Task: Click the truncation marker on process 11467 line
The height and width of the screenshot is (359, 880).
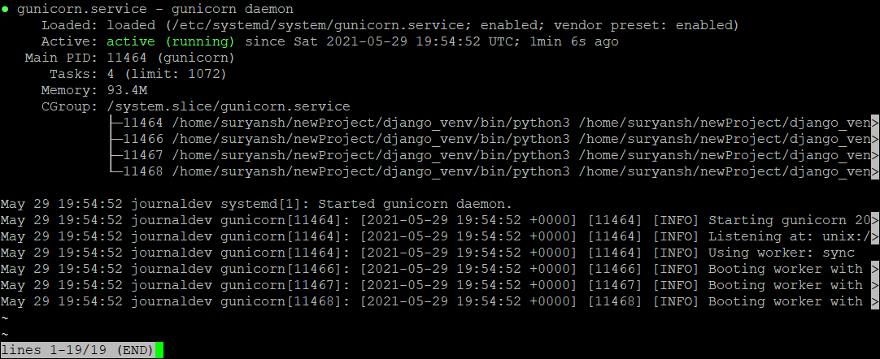Action: (875, 155)
